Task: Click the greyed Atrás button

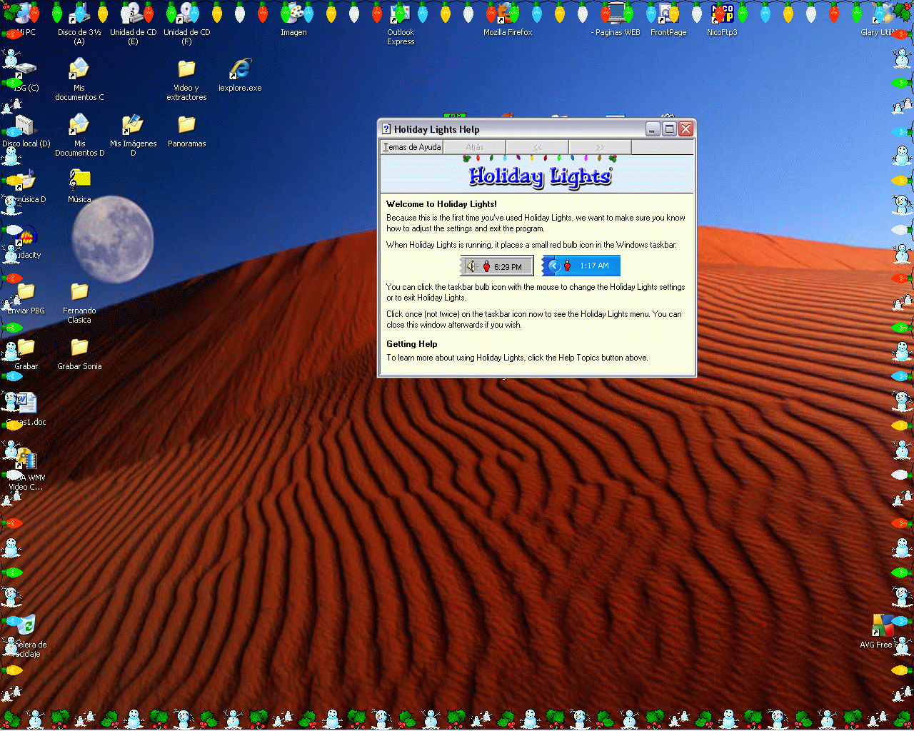Action: tap(474, 147)
